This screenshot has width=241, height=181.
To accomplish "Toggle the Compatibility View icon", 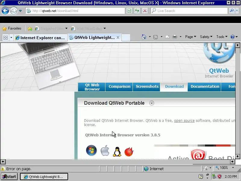I will (129, 11).
